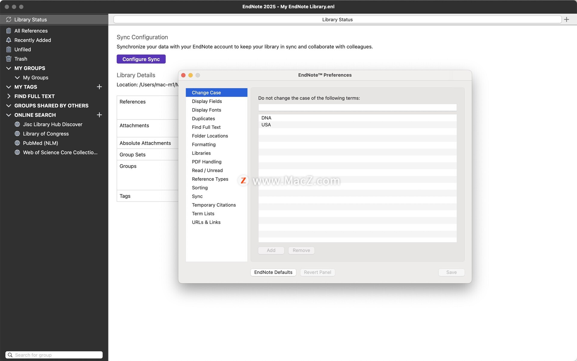577x361 pixels.
Task: Collapse the MY TAGS section
Action: pyautogui.click(x=9, y=87)
